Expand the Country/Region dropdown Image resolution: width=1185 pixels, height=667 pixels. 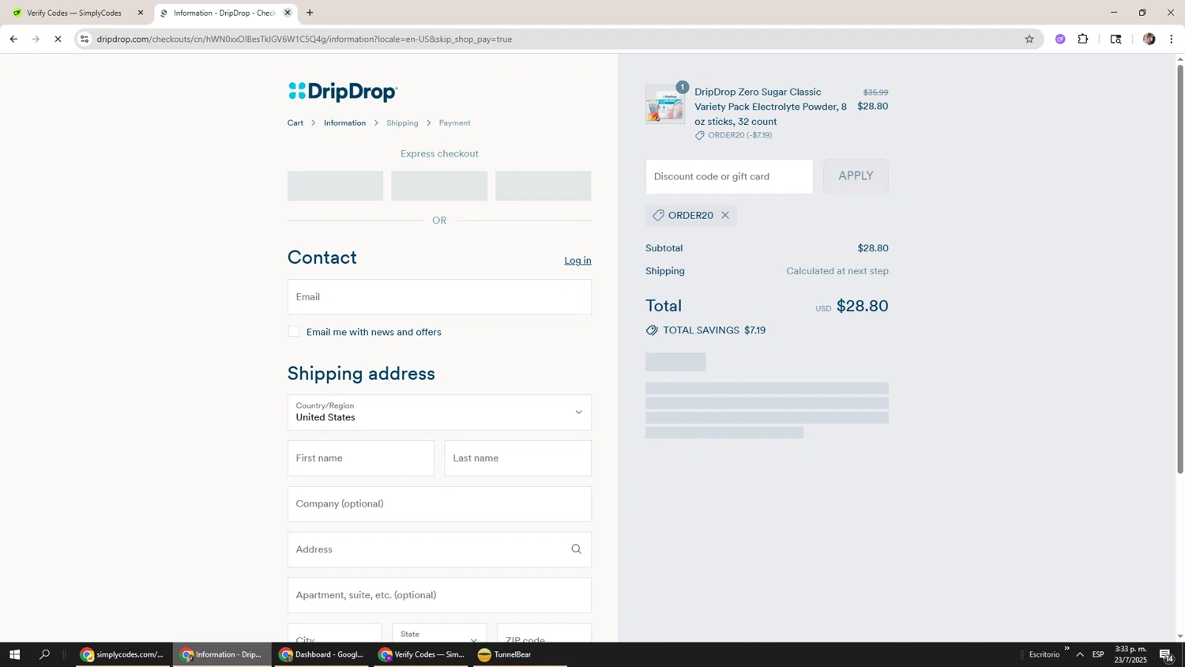439,413
